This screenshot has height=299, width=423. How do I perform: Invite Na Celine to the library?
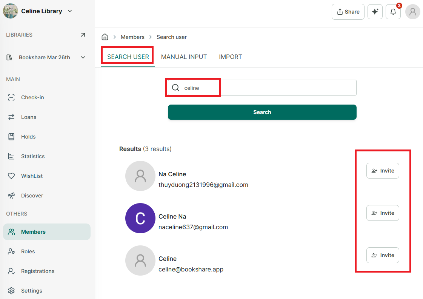[x=383, y=171]
